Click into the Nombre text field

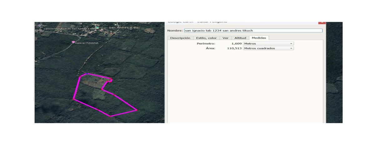click(x=253, y=31)
